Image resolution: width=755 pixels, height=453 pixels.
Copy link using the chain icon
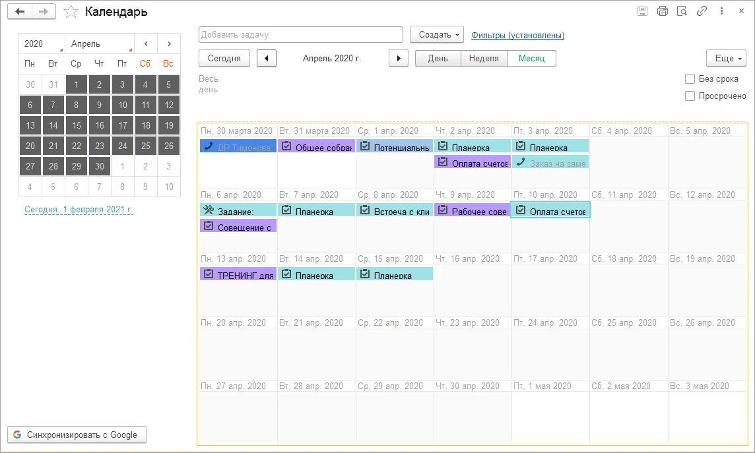pos(702,11)
